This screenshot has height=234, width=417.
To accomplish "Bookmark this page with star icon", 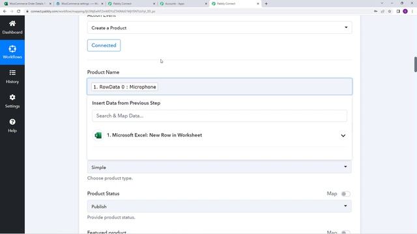I will 390,12.
